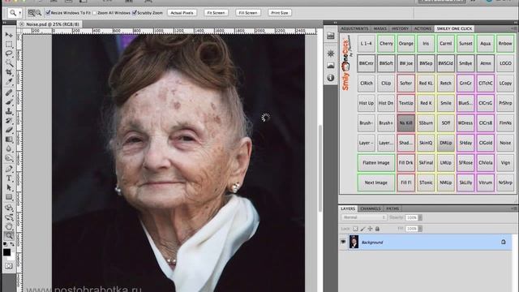
Task: Enable Zoom All Windows checkbox
Action: (x=95, y=13)
